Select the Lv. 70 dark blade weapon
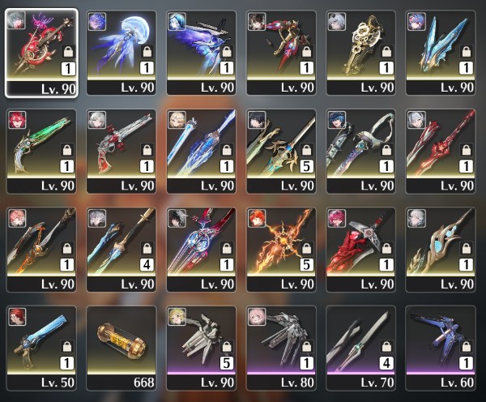Screen dimensions: 486x402 click(360, 348)
